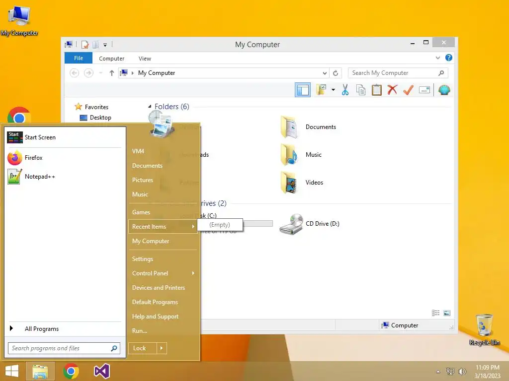Image resolution: width=509 pixels, height=381 pixels.
Task: Expand the Control Panel submenu
Action: pyautogui.click(x=163, y=273)
